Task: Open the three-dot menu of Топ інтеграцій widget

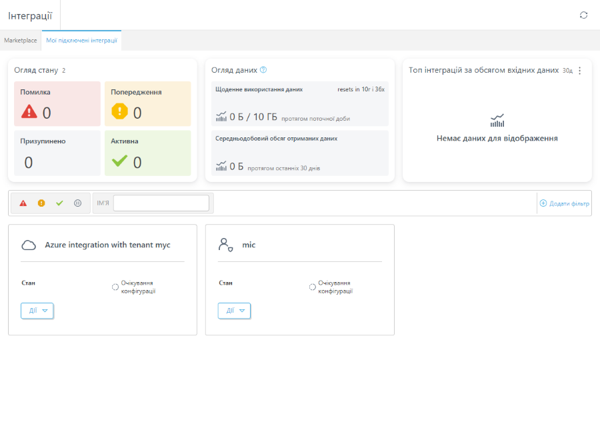Action: click(x=580, y=71)
